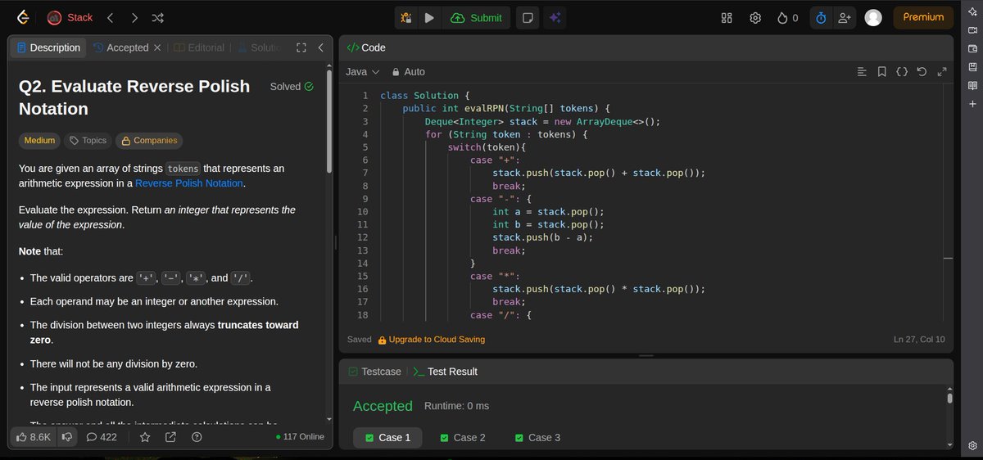Screen dimensions: 983x460
Task: Click the Medium difficulty tag
Action: click(x=39, y=141)
